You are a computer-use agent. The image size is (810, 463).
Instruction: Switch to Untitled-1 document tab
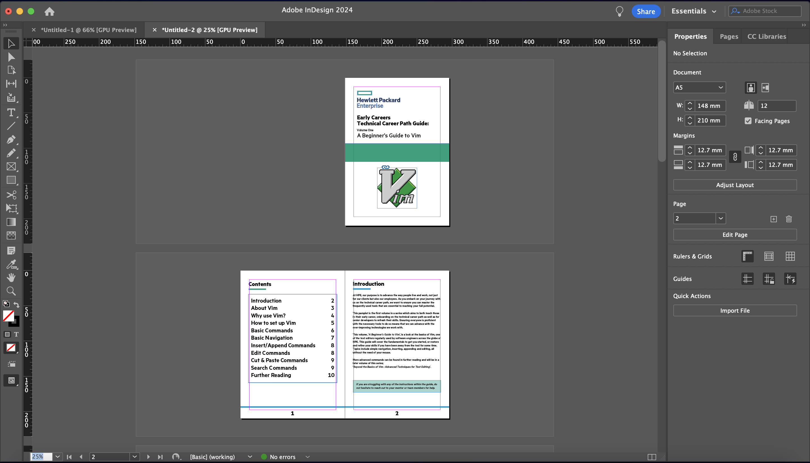coord(89,30)
